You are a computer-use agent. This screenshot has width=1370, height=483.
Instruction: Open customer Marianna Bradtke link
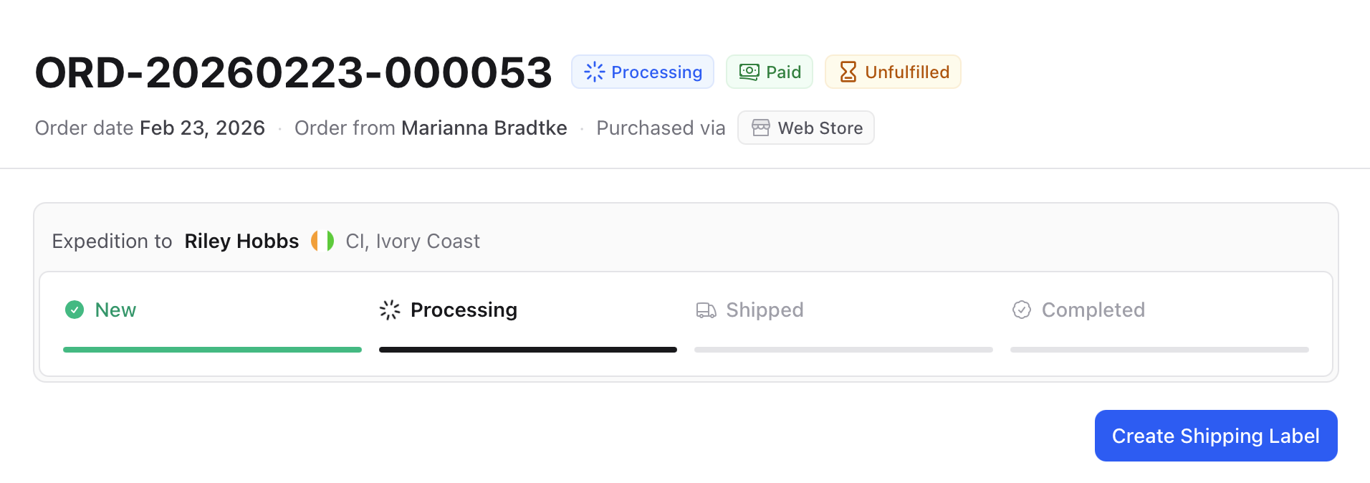(484, 128)
